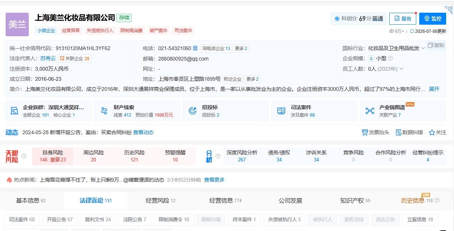The width and height of the screenshot is (454, 231).
Task: Open the 企业族群 card icon
Action: (15, 111)
